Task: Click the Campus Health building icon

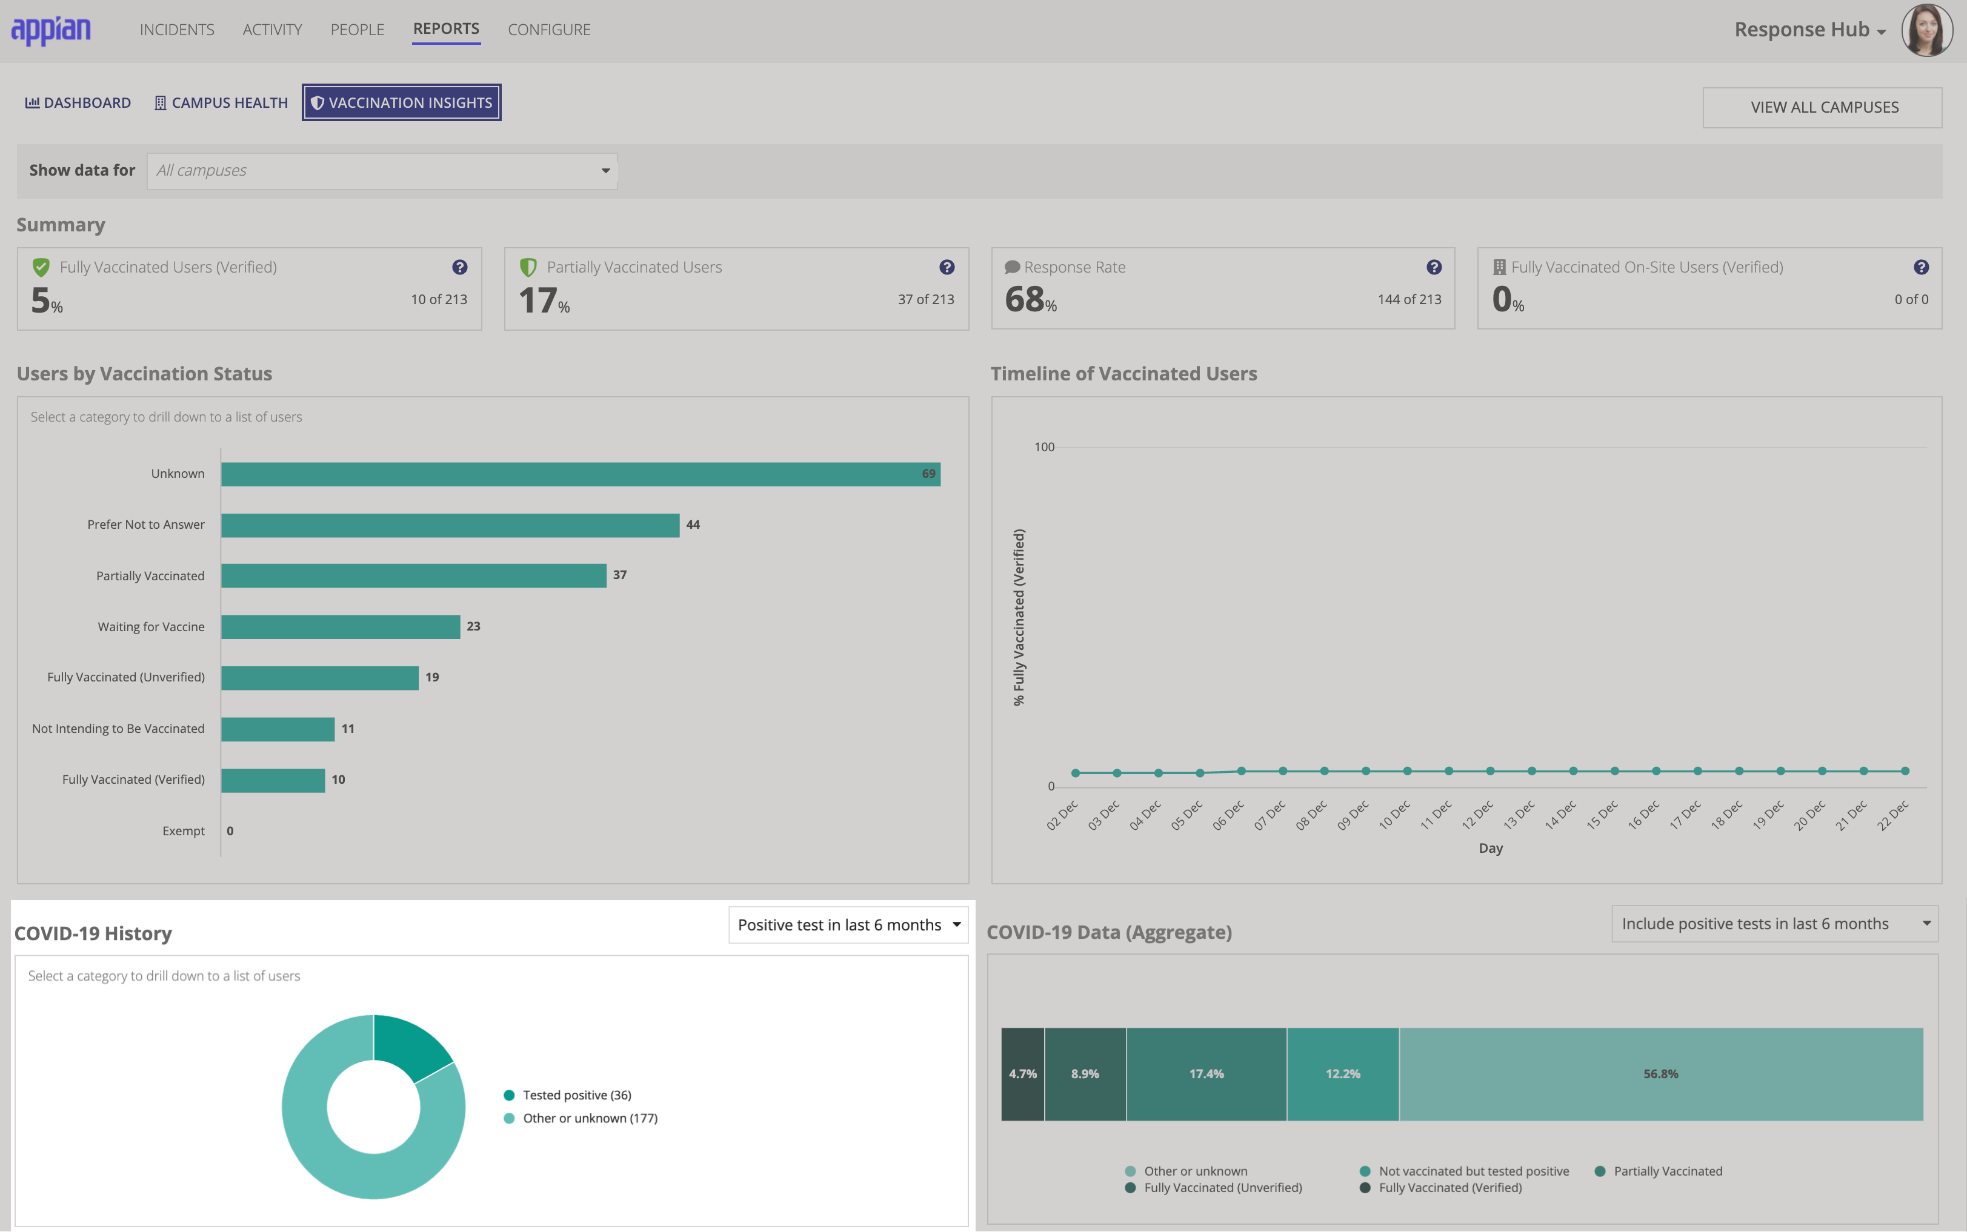Action: pos(161,103)
